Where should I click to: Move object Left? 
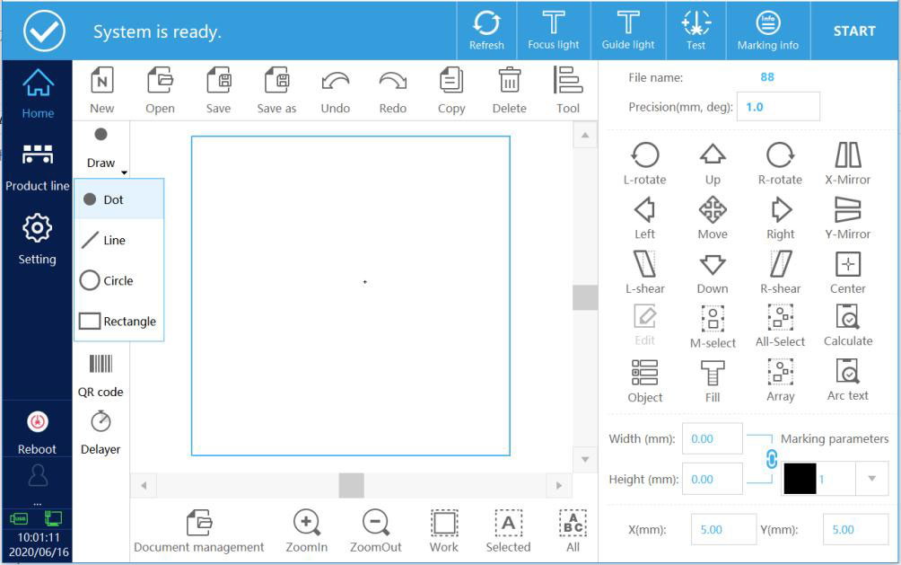[x=644, y=218]
